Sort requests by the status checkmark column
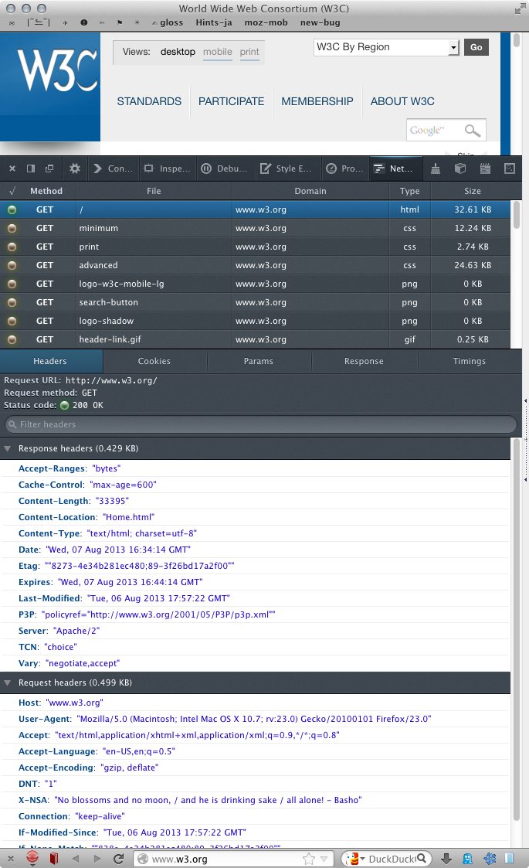The image size is (529, 868). [12, 191]
